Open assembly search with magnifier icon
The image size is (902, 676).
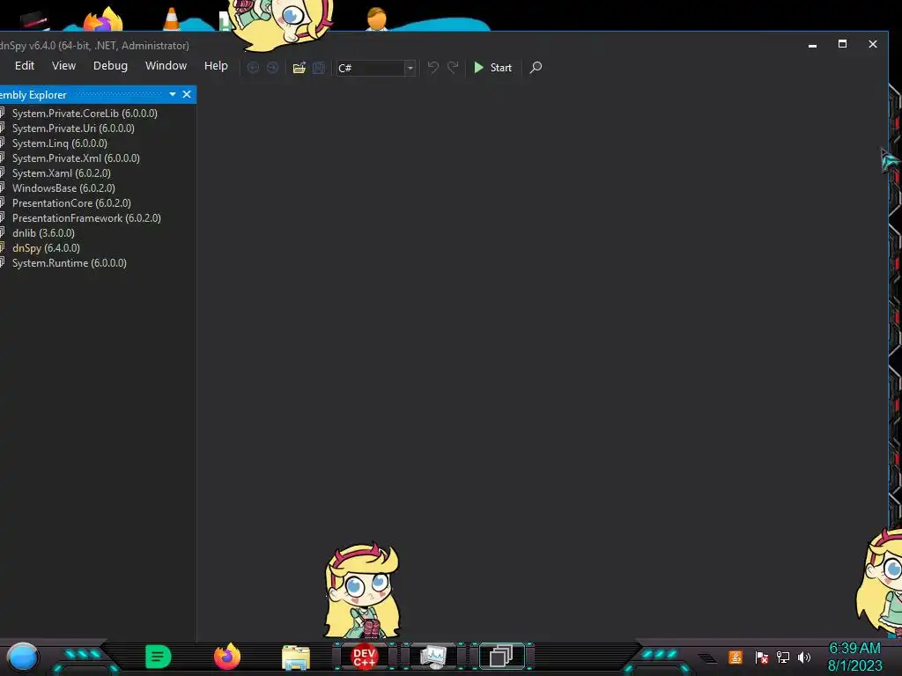pos(536,67)
